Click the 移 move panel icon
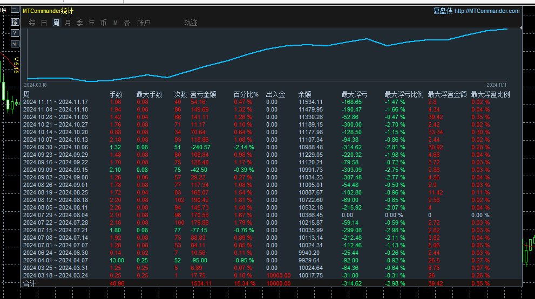535x299 pixels. (15, 22)
